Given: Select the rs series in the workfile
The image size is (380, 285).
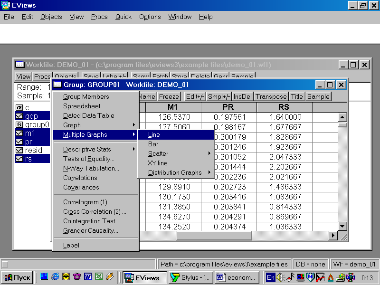Looking at the screenshot, I should (32, 159).
